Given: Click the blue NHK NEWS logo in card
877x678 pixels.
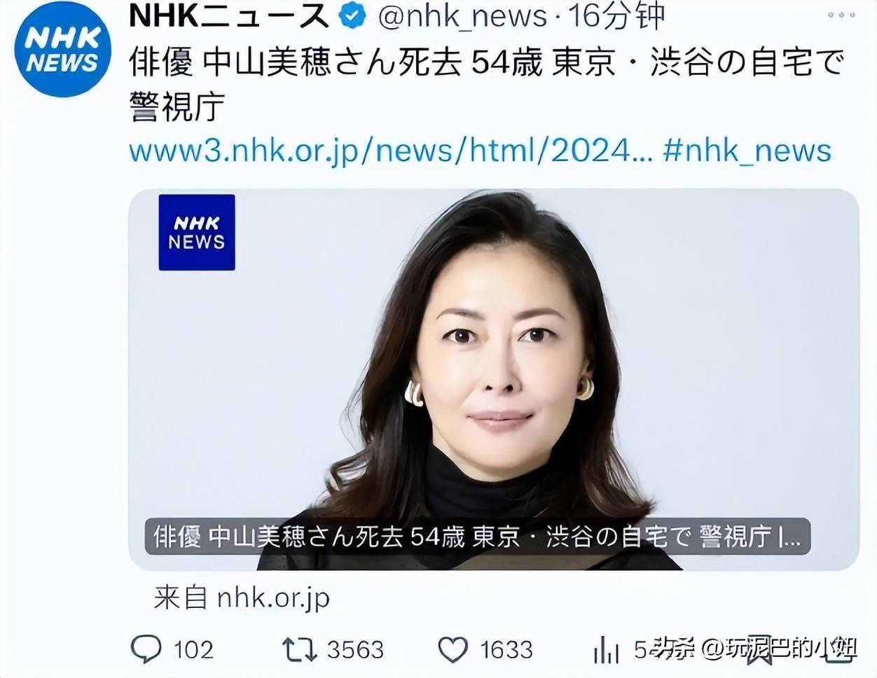Looking at the screenshot, I should click(197, 233).
